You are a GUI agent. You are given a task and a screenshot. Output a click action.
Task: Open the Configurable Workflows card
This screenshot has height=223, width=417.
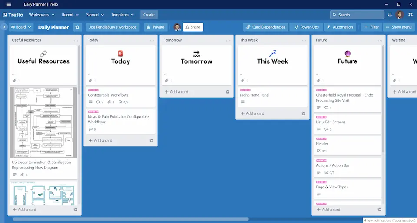click(x=120, y=97)
